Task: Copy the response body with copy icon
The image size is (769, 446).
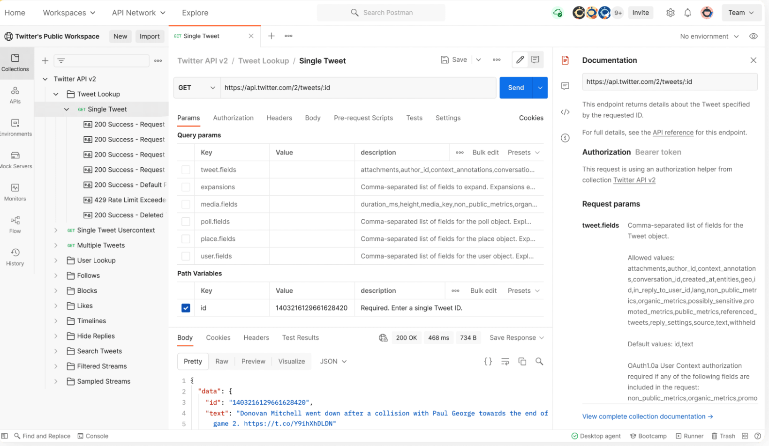Action: click(522, 361)
